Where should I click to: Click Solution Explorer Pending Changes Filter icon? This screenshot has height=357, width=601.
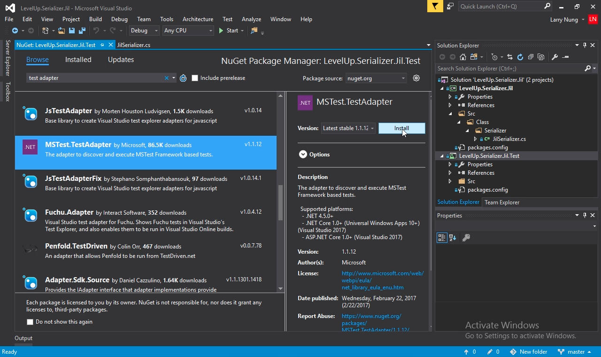click(x=495, y=57)
